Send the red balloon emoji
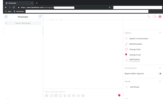 point(119,95)
